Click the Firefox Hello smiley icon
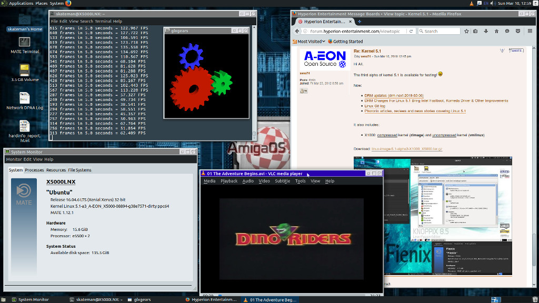Image resolution: width=539 pixels, height=303 pixels. click(x=507, y=31)
